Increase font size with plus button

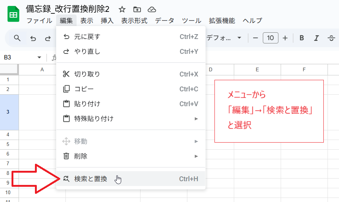pos(285,38)
